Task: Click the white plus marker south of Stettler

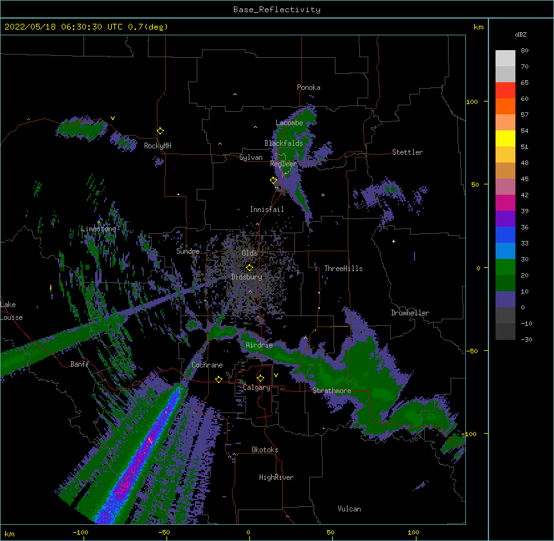Action: 393,241
